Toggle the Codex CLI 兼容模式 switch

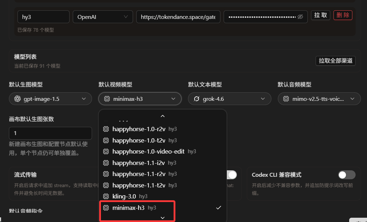click(x=347, y=175)
